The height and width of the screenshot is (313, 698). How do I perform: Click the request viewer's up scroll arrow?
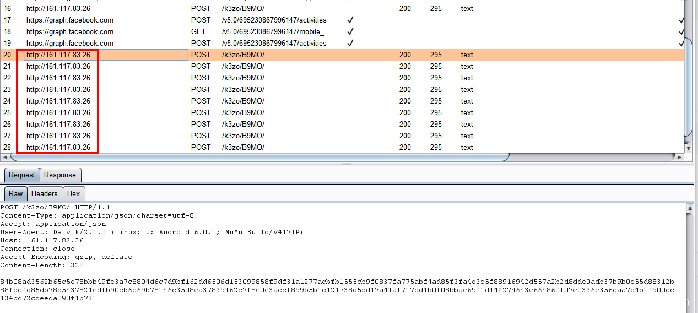pyautogui.click(x=690, y=208)
